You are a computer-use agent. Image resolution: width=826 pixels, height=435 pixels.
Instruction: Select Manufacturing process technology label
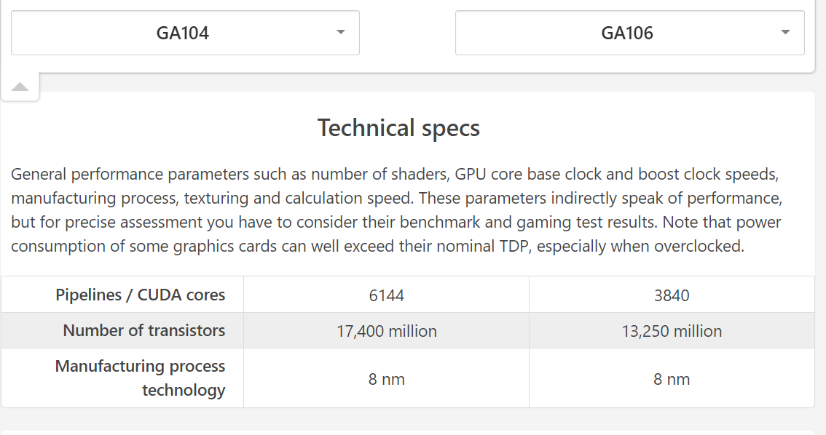pos(140,378)
